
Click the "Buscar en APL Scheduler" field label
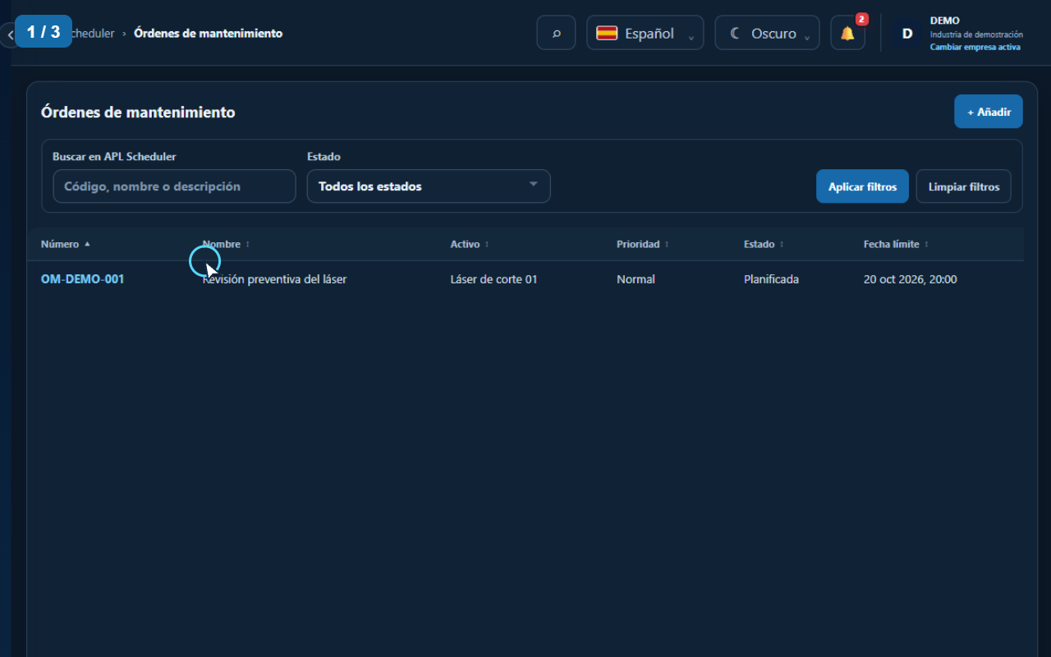(x=114, y=157)
